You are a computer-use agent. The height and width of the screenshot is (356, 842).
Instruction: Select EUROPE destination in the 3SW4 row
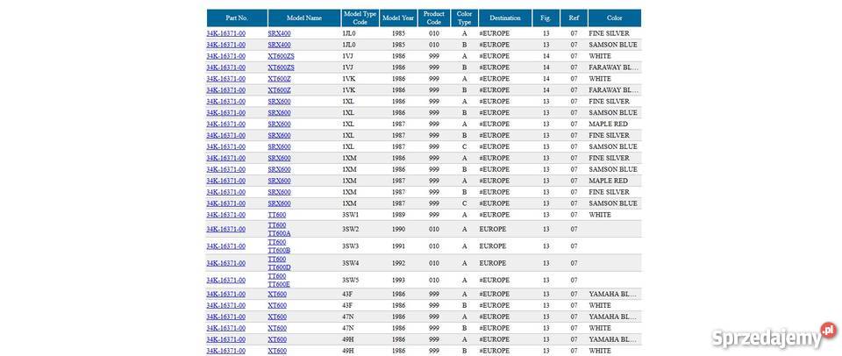click(x=492, y=263)
